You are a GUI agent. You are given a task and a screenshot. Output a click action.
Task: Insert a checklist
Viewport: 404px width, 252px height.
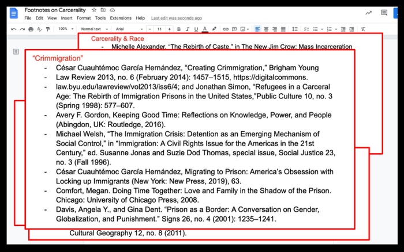click(x=306, y=29)
